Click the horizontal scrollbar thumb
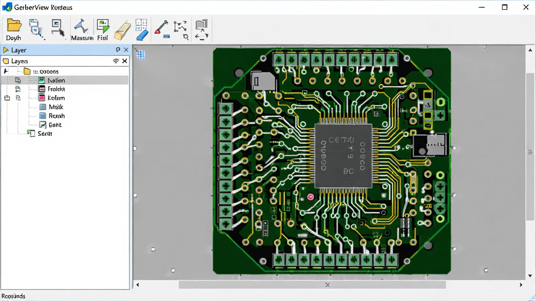This screenshot has width=536, height=301. (312, 285)
